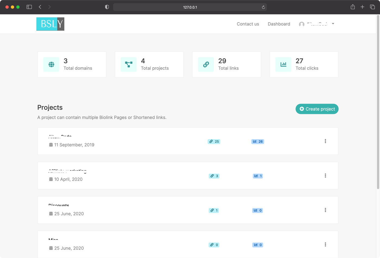Focus the 127.0.0.1 address bar
The width and height of the screenshot is (380, 258).
point(190,7)
